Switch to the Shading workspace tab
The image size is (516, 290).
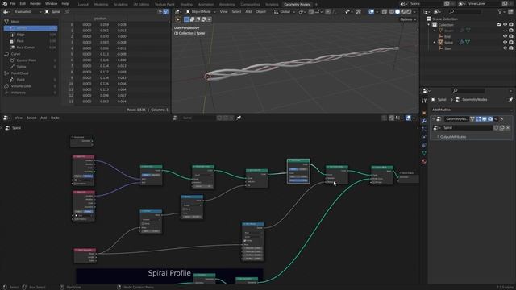(186, 5)
